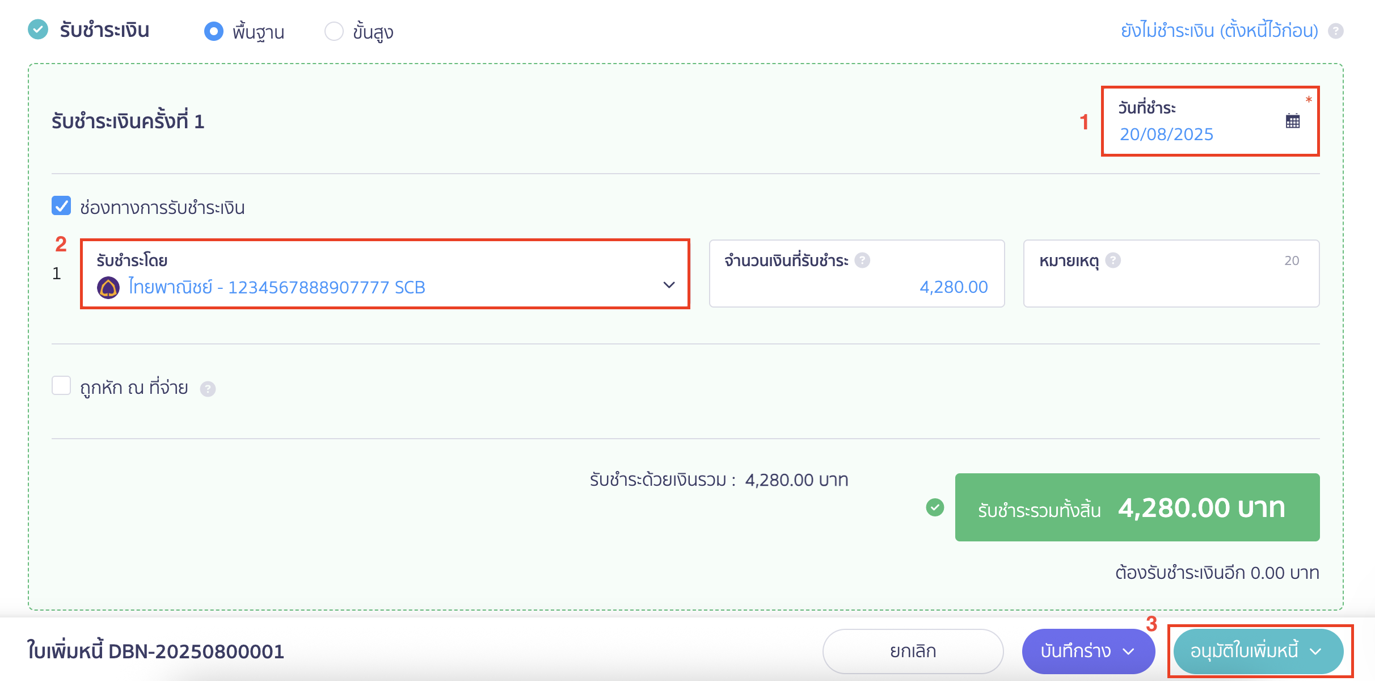Click the ยกเลิก button

coord(913,651)
